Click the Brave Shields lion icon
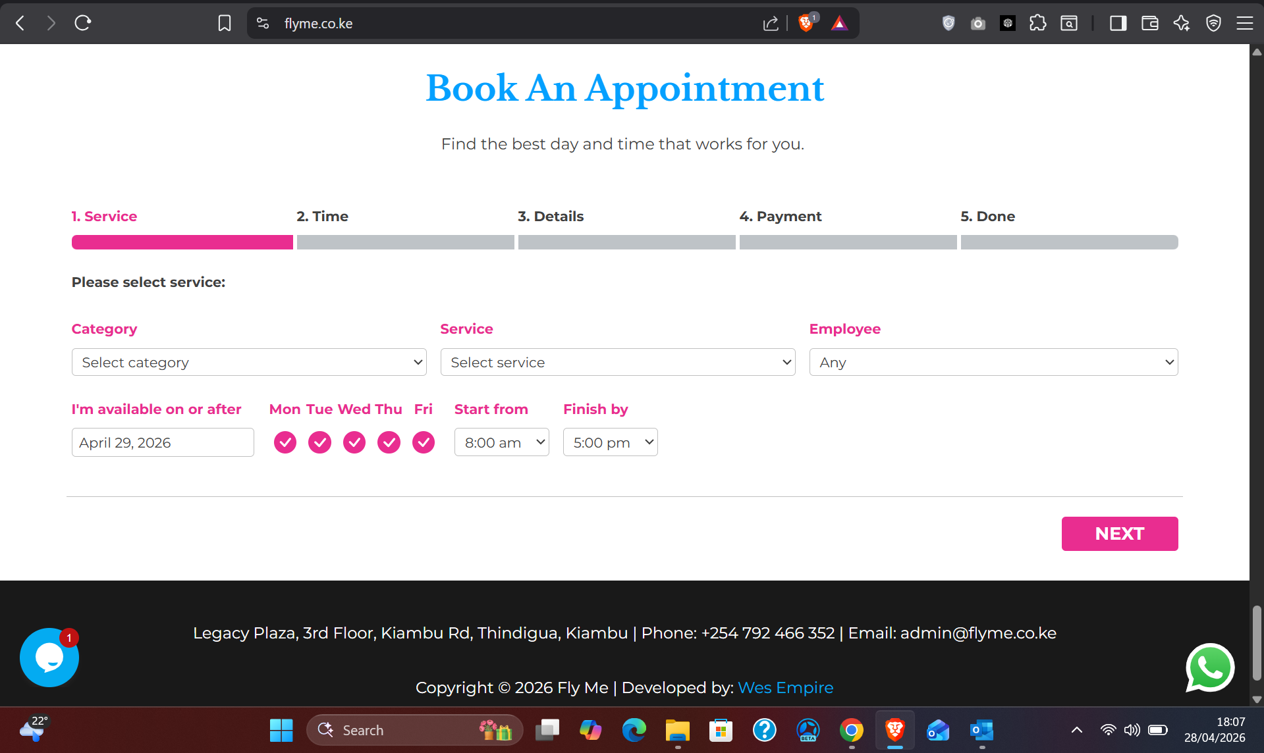The width and height of the screenshot is (1264, 753). pyautogui.click(x=806, y=24)
